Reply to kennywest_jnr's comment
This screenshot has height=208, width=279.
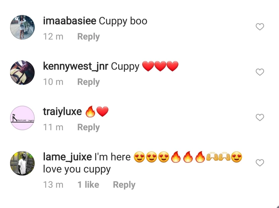click(x=88, y=82)
